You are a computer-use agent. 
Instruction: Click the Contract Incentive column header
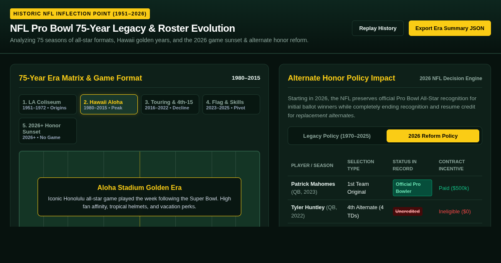point(452,165)
